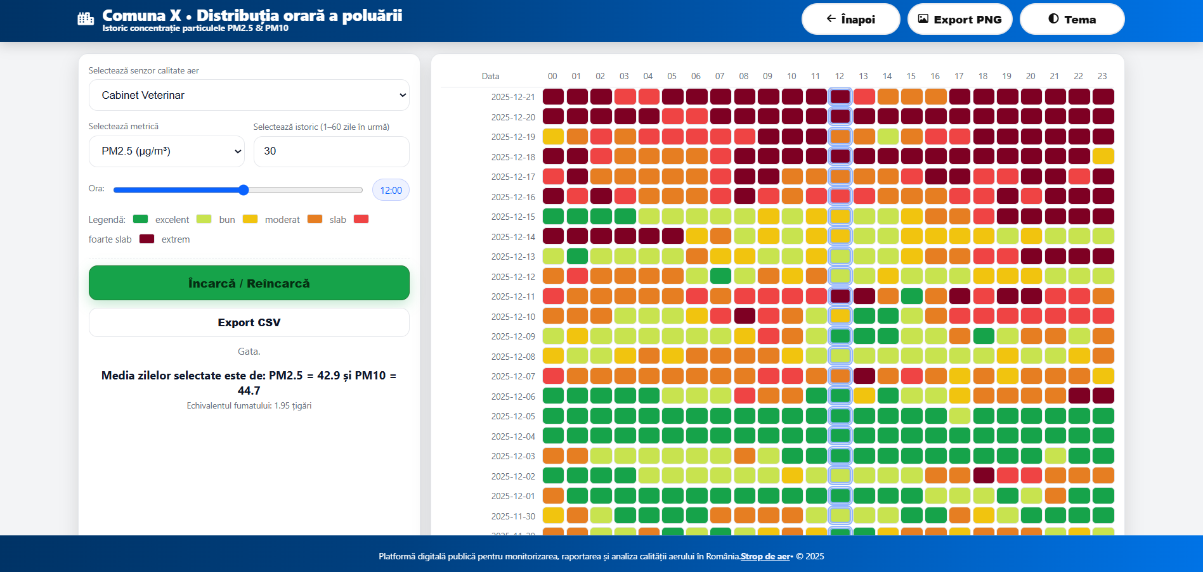Click the image icon in Export PNG
Image resolution: width=1203 pixels, height=572 pixels.
923,19
